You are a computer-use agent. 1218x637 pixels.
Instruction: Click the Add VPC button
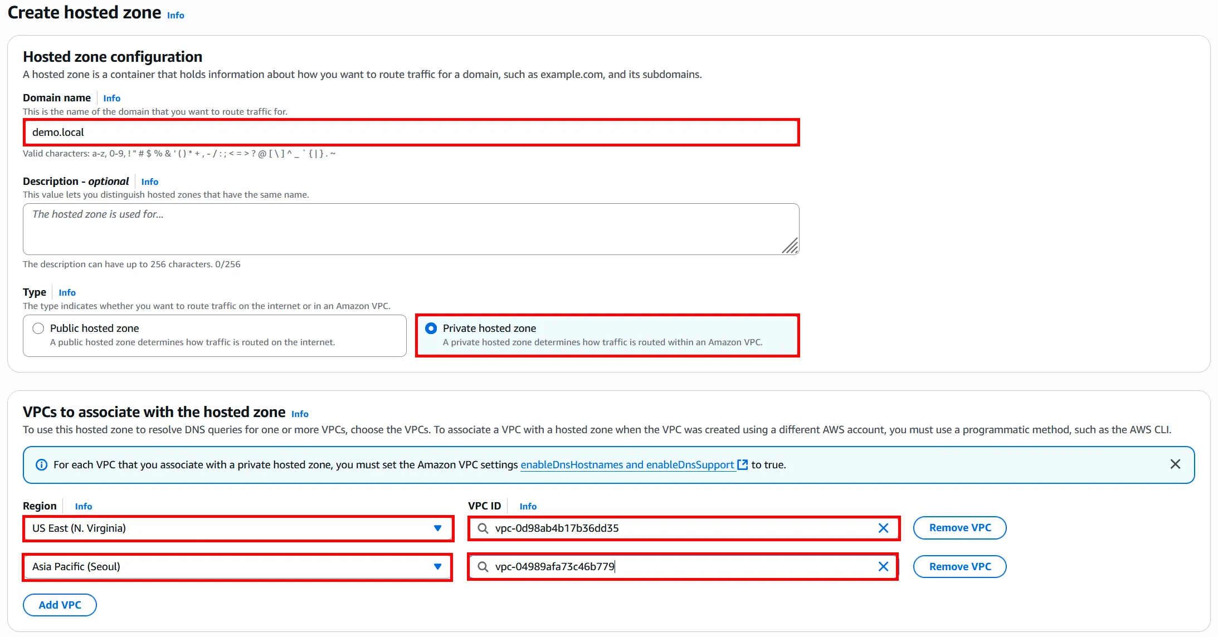coord(60,605)
